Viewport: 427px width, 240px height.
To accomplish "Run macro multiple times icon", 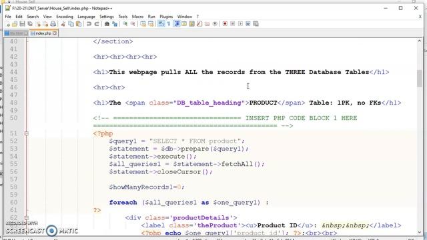I will [x=248, y=24].
